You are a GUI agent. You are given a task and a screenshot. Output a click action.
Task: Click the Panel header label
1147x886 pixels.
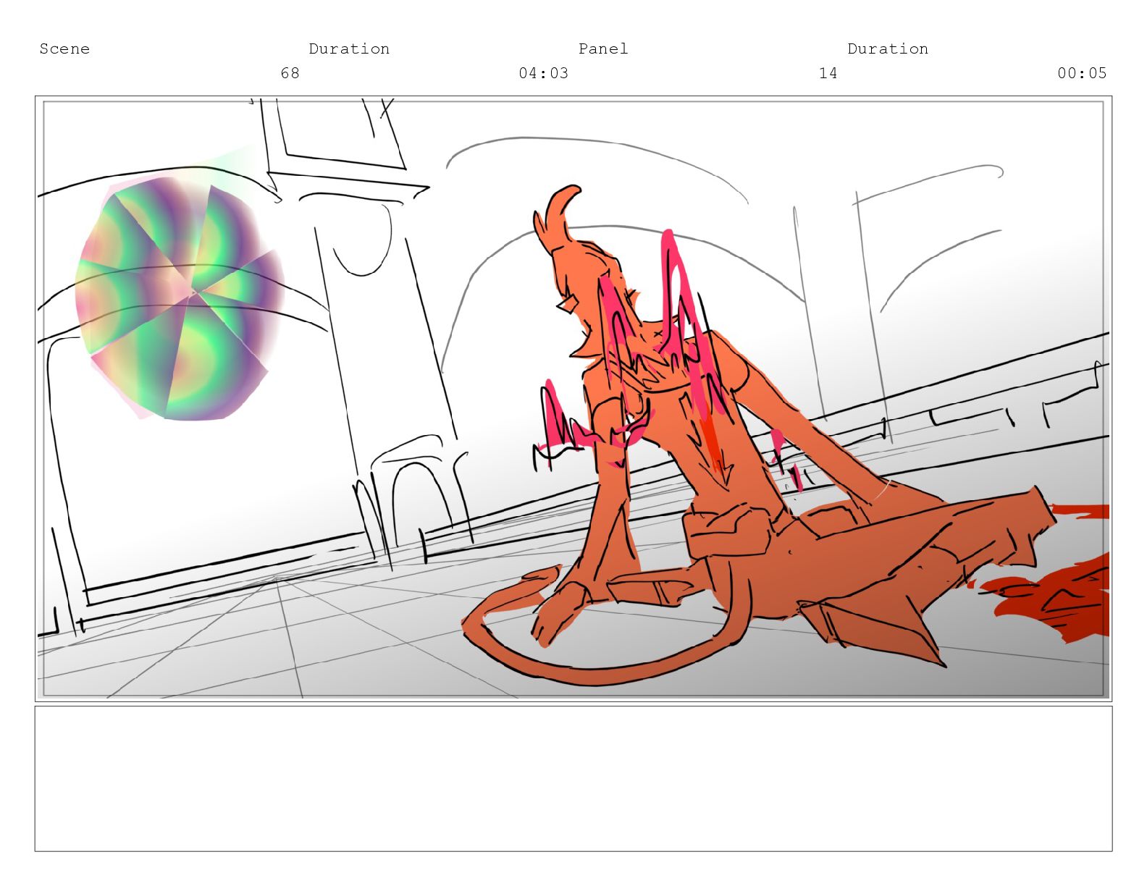602,48
